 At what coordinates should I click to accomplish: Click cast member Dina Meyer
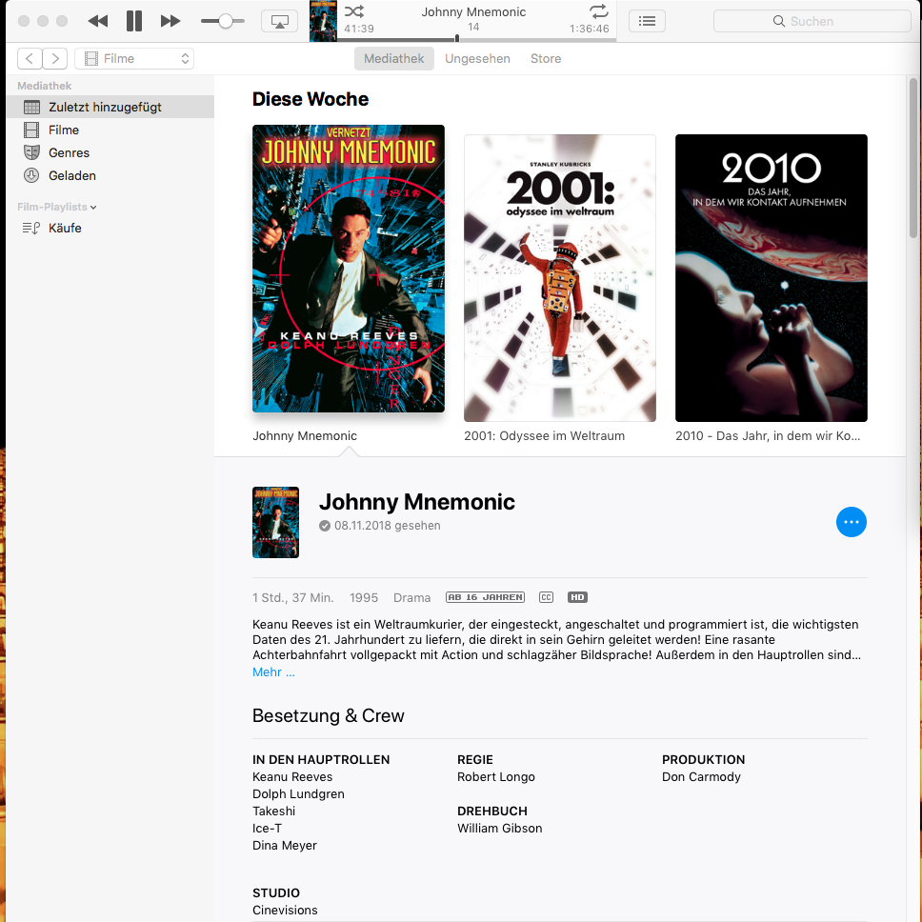pos(285,845)
